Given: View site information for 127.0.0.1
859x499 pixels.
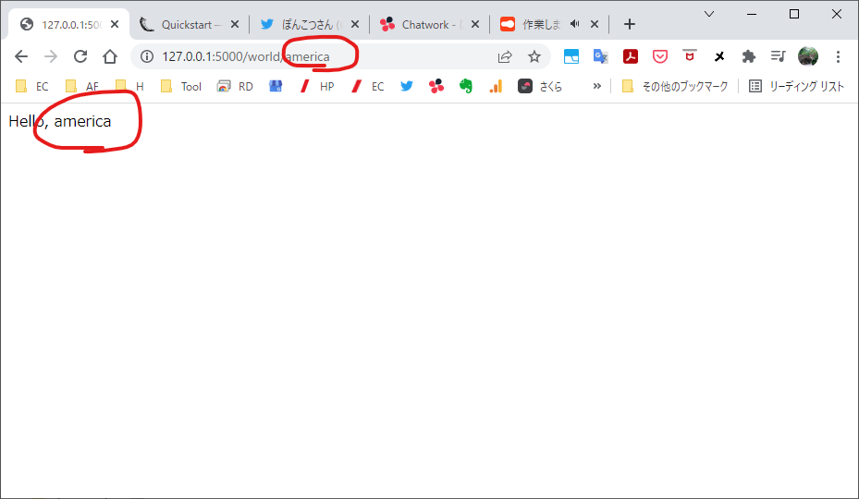Looking at the screenshot, I should tap(146, 56).
